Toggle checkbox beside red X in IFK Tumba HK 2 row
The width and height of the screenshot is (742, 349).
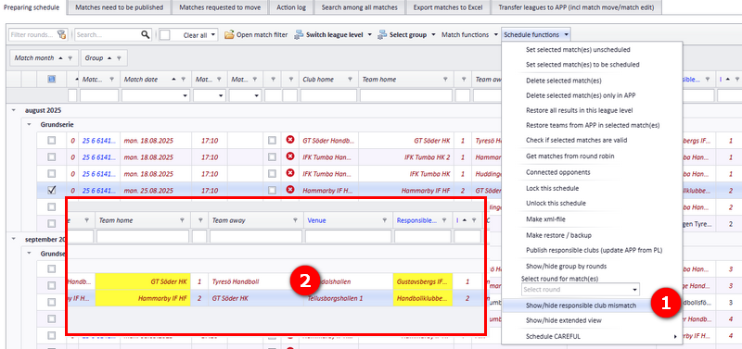pos(272,156)
